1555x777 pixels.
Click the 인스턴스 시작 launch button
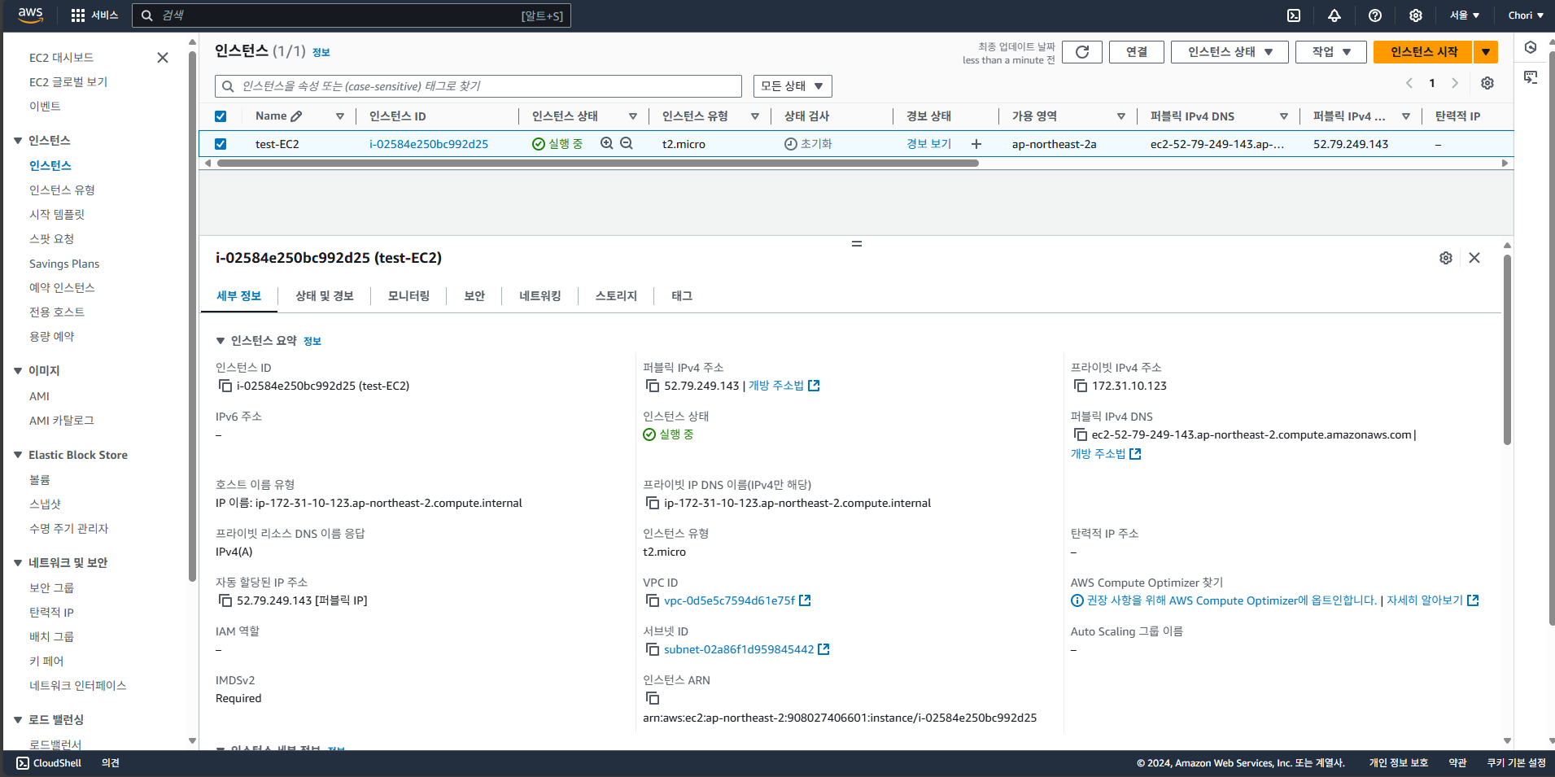point(1423,52)
